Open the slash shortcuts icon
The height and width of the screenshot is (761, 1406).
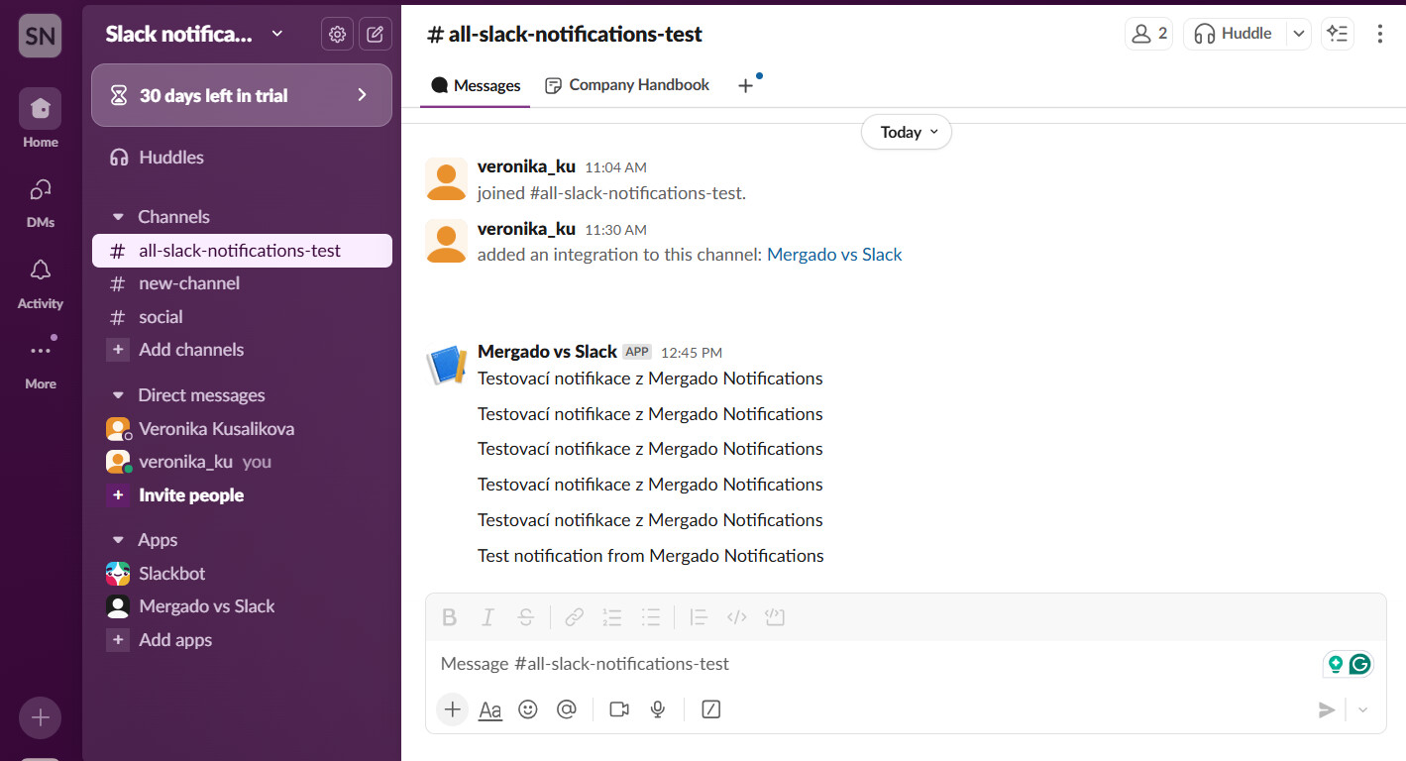pos(710,709)
